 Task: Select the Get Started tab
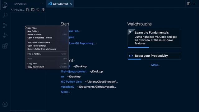[60, 4]
